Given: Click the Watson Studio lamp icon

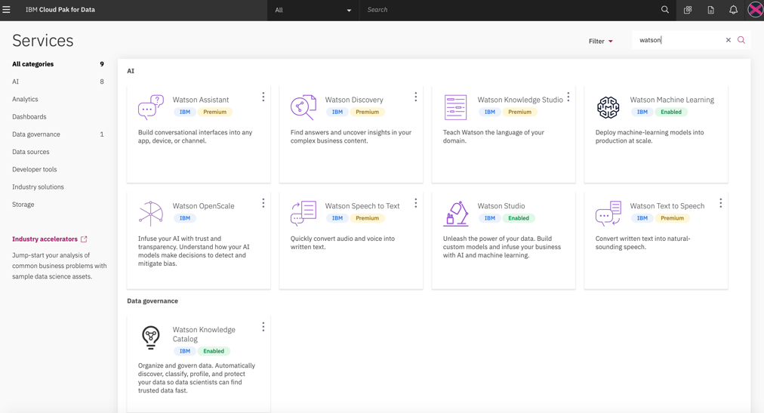Looking at the screenshot, I should tap(455, 214).
